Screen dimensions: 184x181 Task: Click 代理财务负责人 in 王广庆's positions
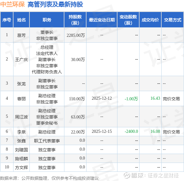[x=47, y=72]
